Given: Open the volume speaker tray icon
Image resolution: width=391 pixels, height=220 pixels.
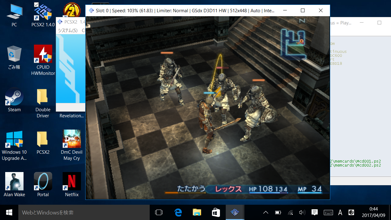Looking at the screenshot, I should (x=302, y=212).
